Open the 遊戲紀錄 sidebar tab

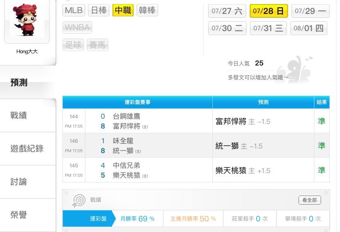tap(28, 149)
